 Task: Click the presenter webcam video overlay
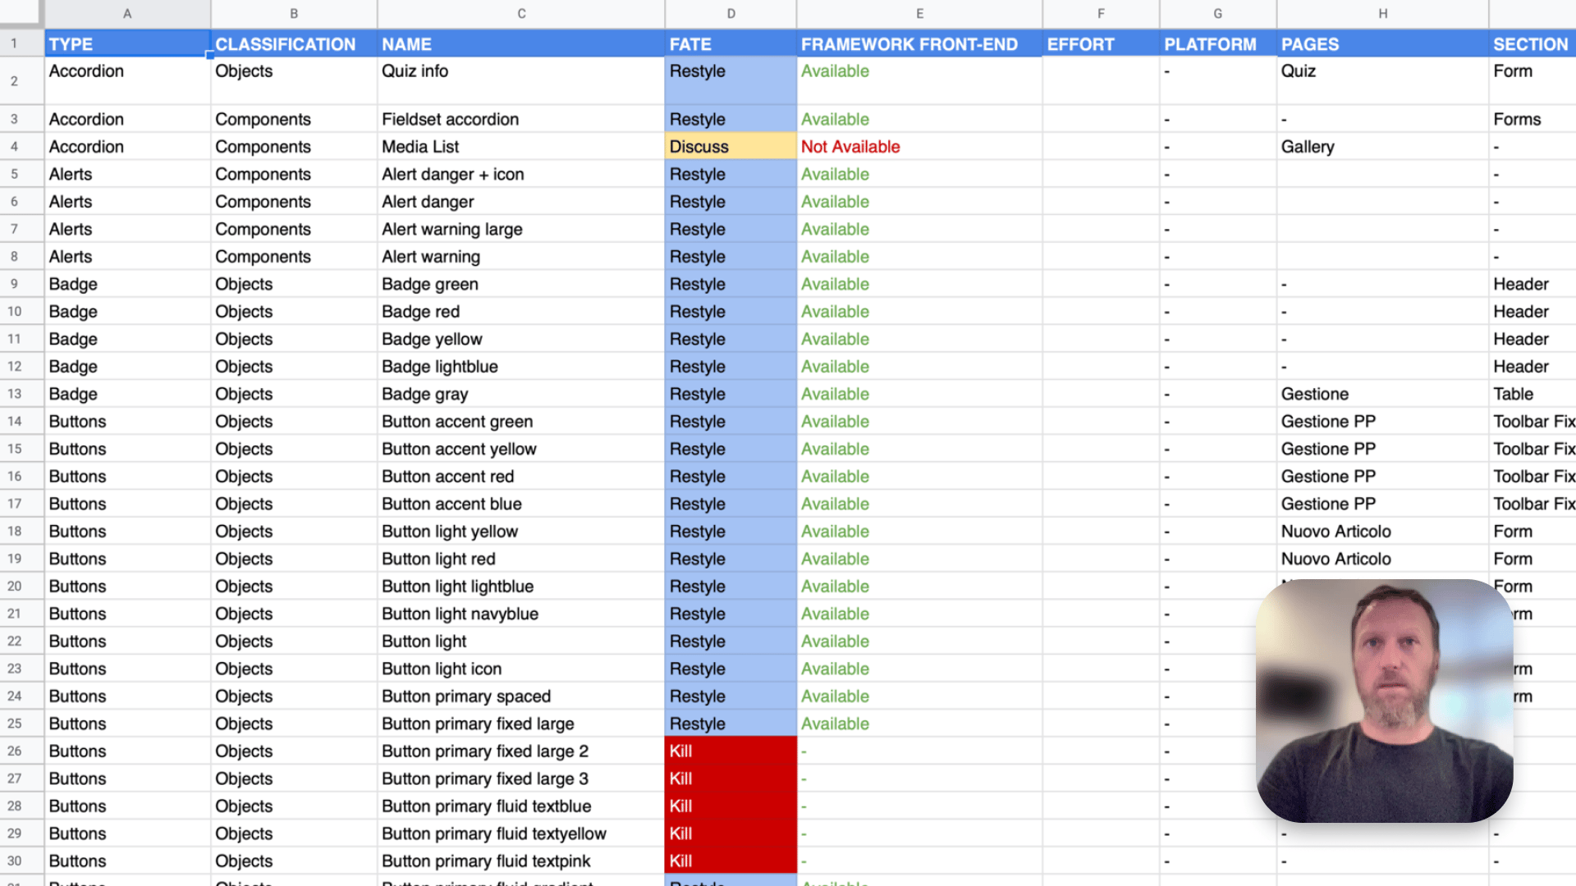click(1385, 701)
